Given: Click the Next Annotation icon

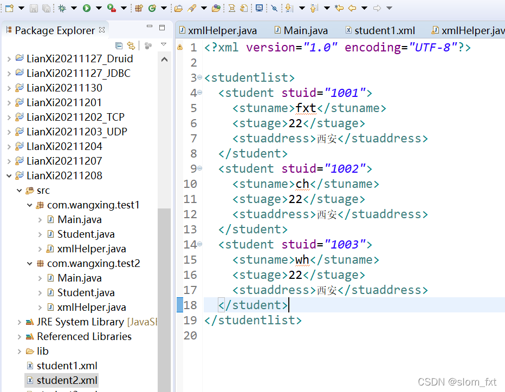Looking at the screenshot, I should coord(289,8).
